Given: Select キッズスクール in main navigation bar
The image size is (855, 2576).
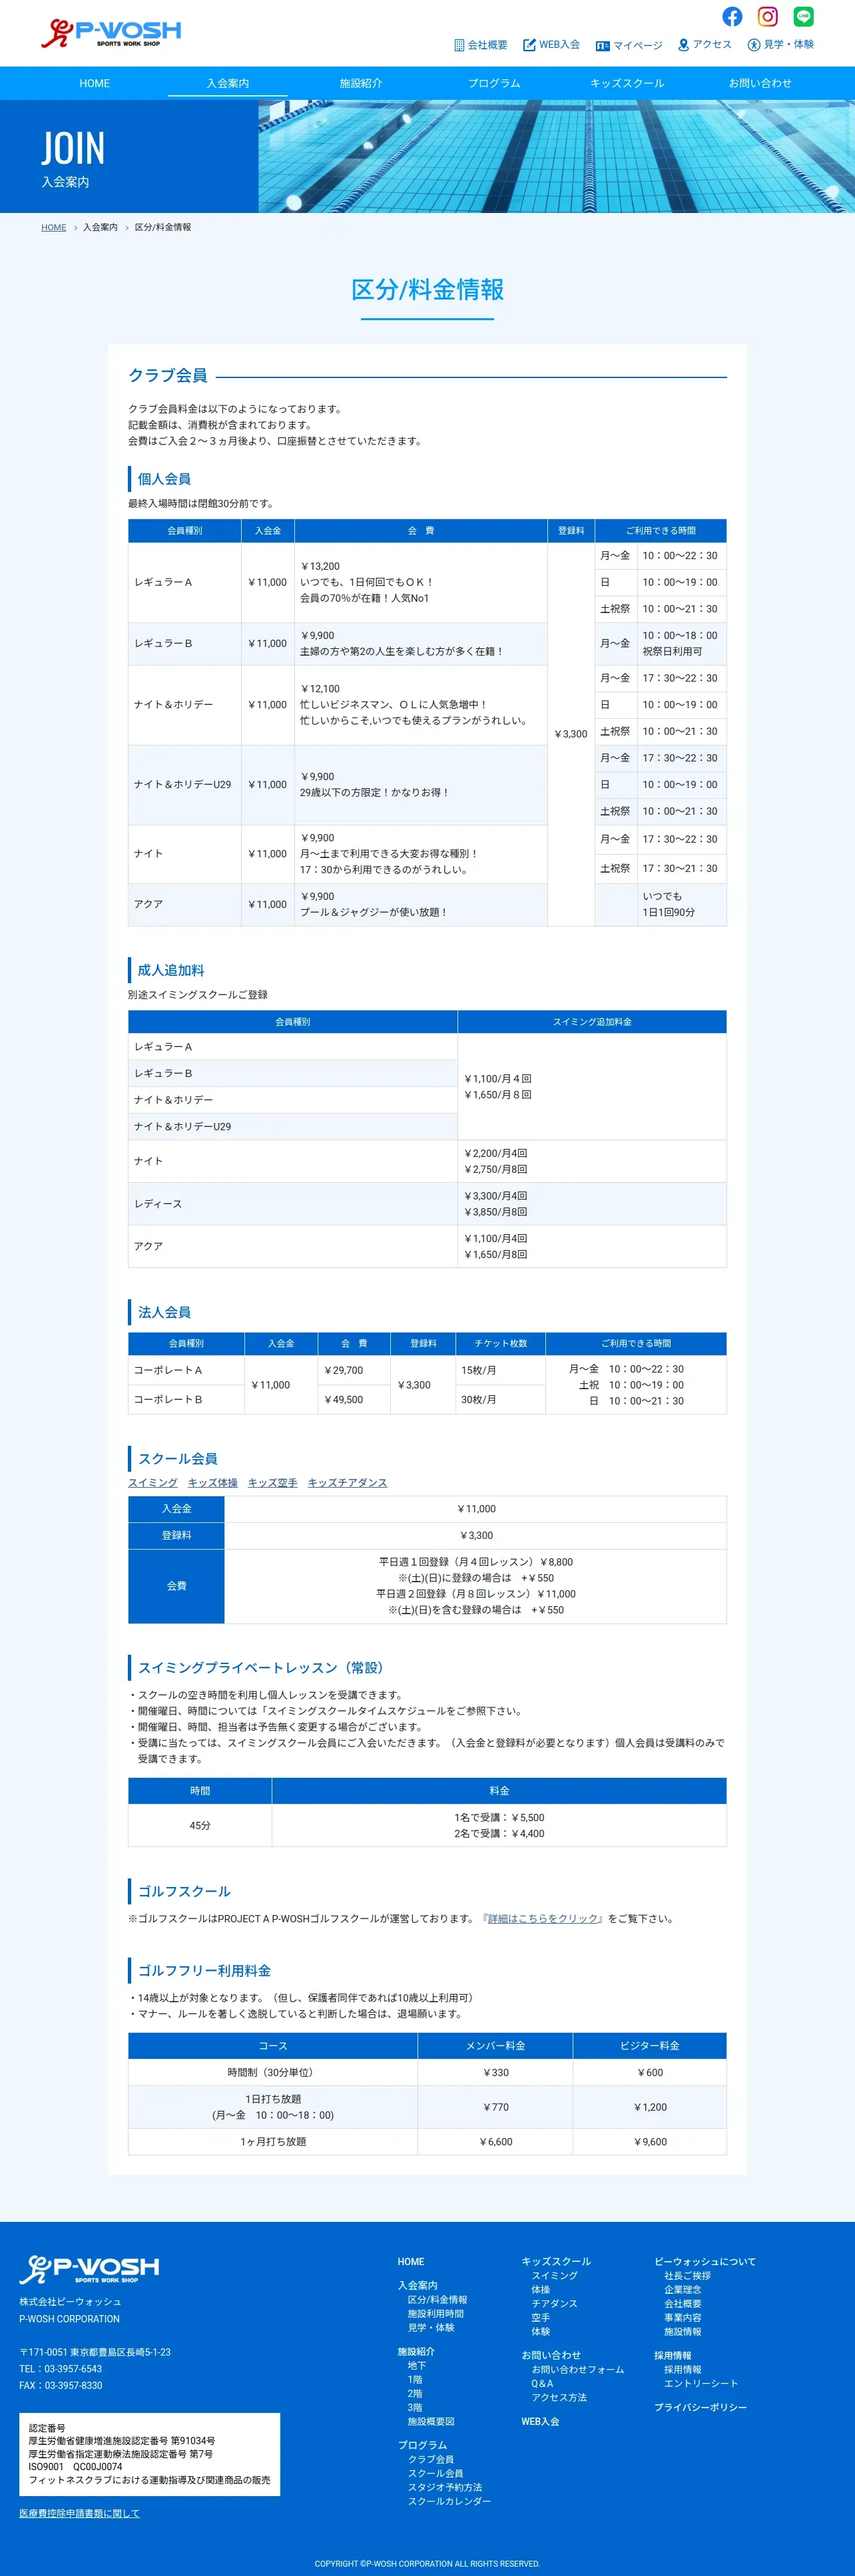Looking at the screenshot, I should coord(627,83).
